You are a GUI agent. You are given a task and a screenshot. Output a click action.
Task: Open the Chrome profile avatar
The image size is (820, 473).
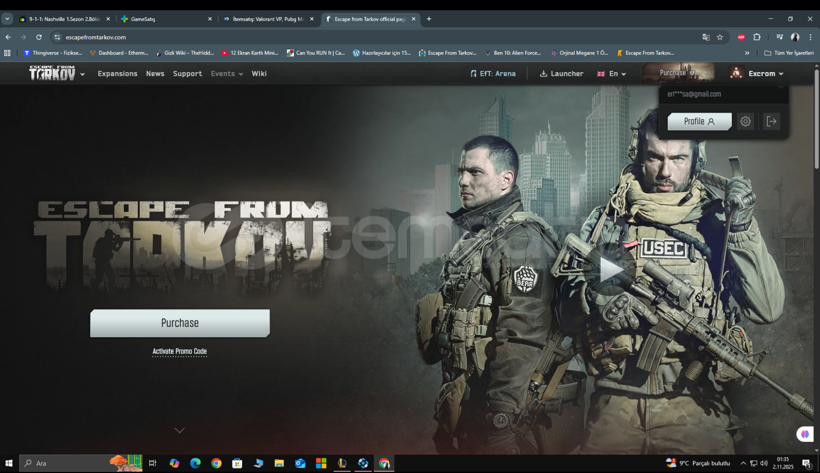click(x=795, y=37)
